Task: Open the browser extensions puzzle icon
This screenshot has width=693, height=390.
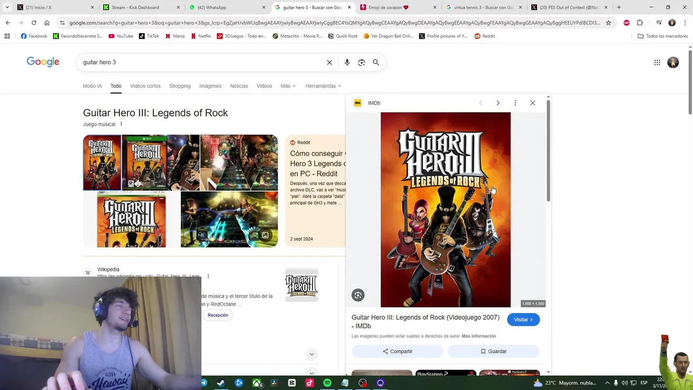Action: [x=639, y=23]
